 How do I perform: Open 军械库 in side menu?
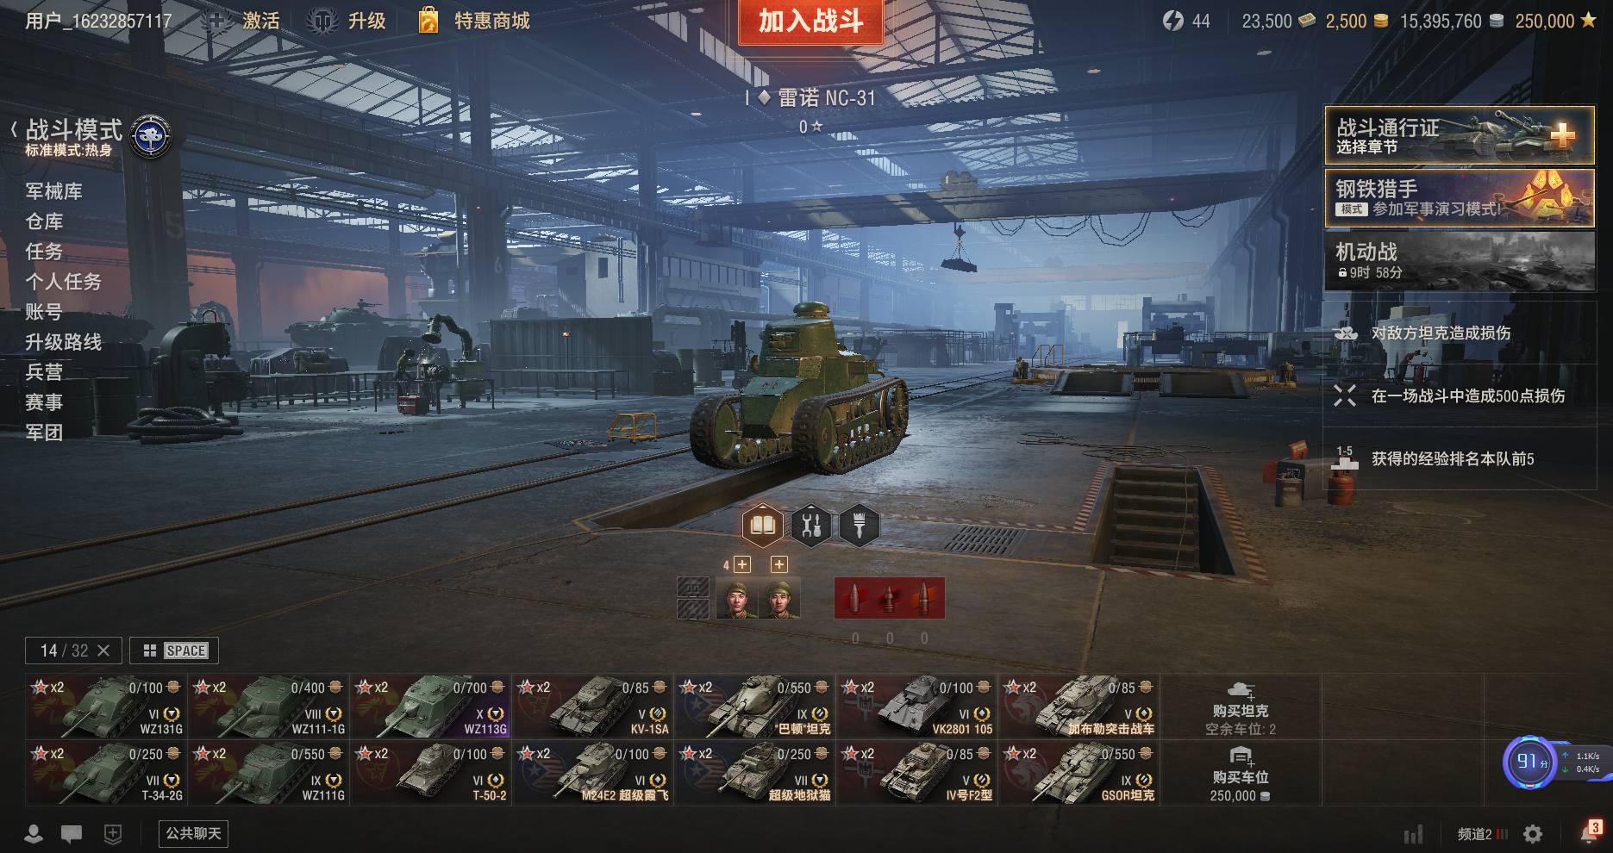(53, 191)
